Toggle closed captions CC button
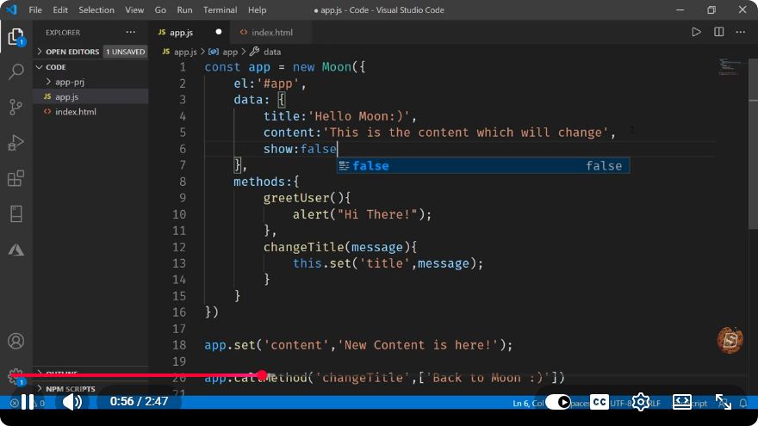This screenshot has width=758, height=426. pyautogui.click(x=600, y=402)
